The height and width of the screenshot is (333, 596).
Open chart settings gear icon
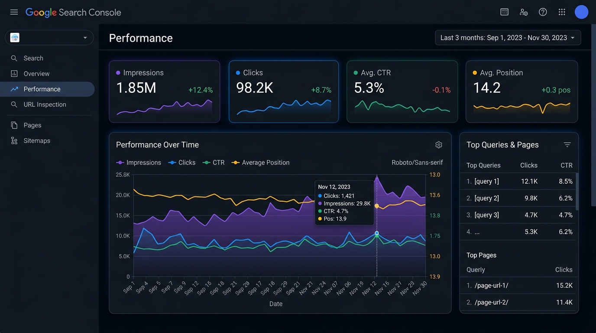click(439, 145)
